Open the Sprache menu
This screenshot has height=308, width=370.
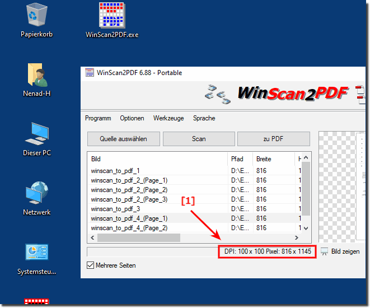coord(204,118)
